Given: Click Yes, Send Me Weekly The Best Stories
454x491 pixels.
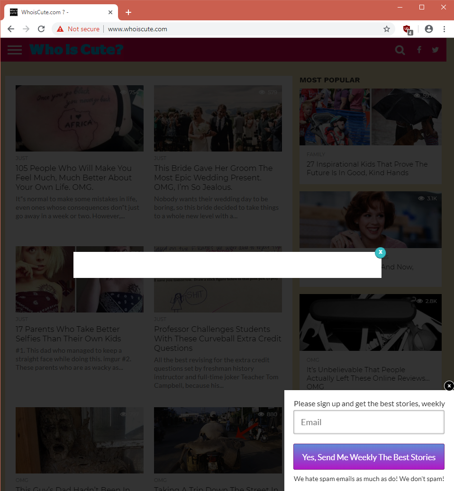Looking at the screenshot, I should (369, 457).
